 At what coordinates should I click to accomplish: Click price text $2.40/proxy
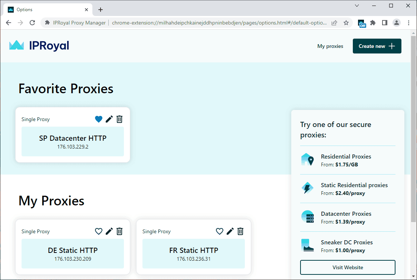point(350,193)
